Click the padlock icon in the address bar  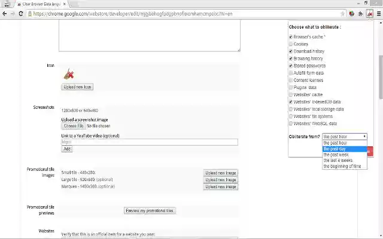pyautogui.click(x=30, y=14)
